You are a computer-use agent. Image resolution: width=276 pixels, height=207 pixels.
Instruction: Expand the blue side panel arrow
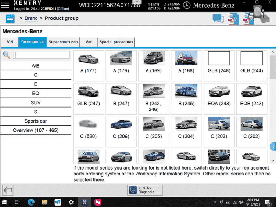pos(273,146)
